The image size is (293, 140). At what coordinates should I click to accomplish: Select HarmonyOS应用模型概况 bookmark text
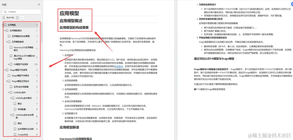(x=23, y=49)
